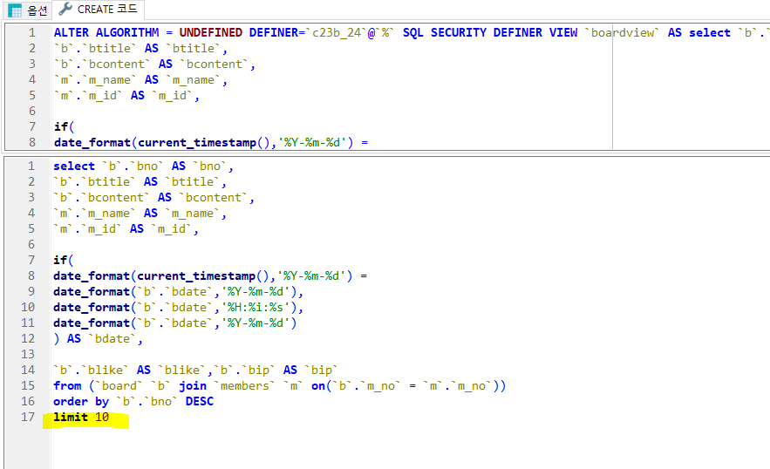
Task: Click line number 17 in lower editor gutter
Action: 28,417
